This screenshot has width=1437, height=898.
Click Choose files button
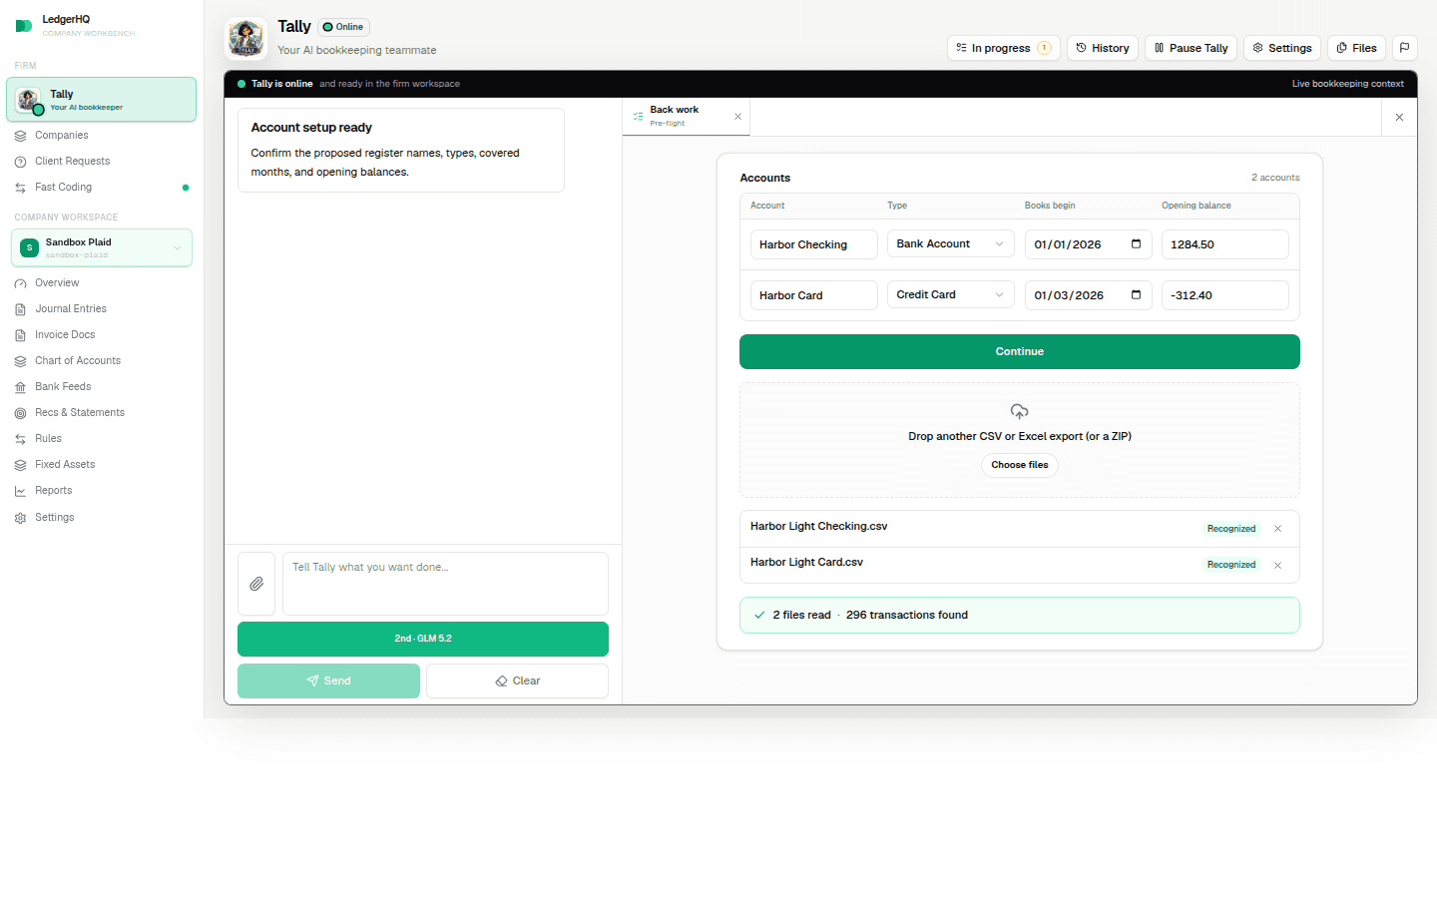click(1019, 465)
